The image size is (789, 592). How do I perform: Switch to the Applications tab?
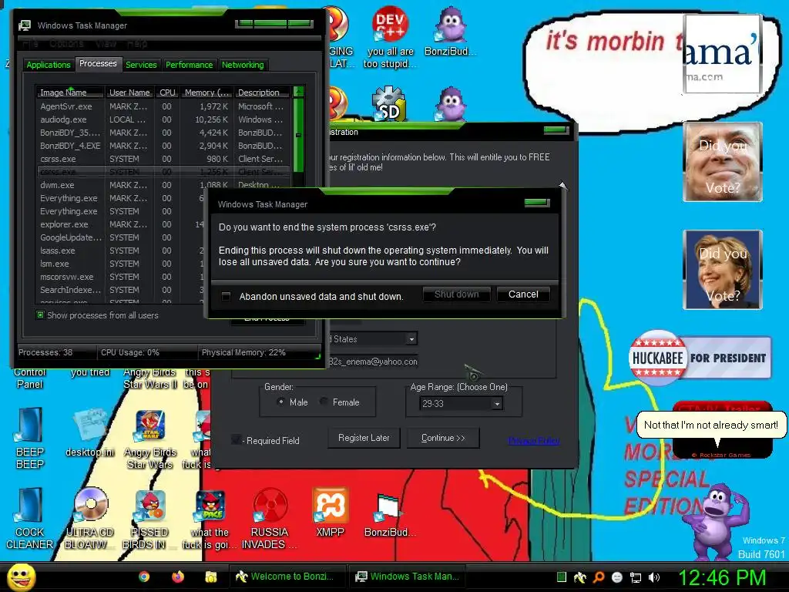(49, 65)
